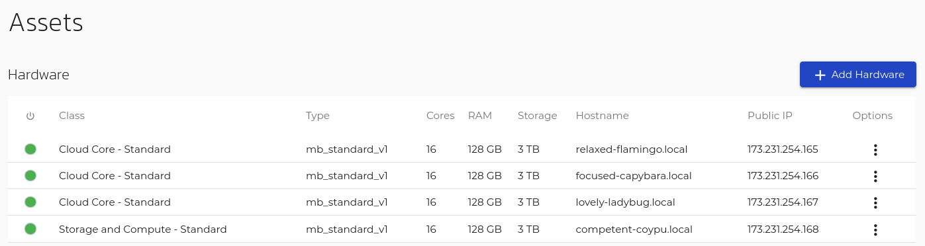Open options menu for relaxed-flamingo.local

click(x=875, y=149)
